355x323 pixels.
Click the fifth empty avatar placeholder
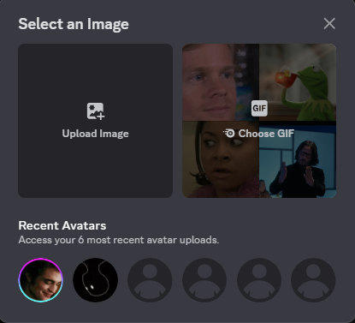(x=259, y=280)
